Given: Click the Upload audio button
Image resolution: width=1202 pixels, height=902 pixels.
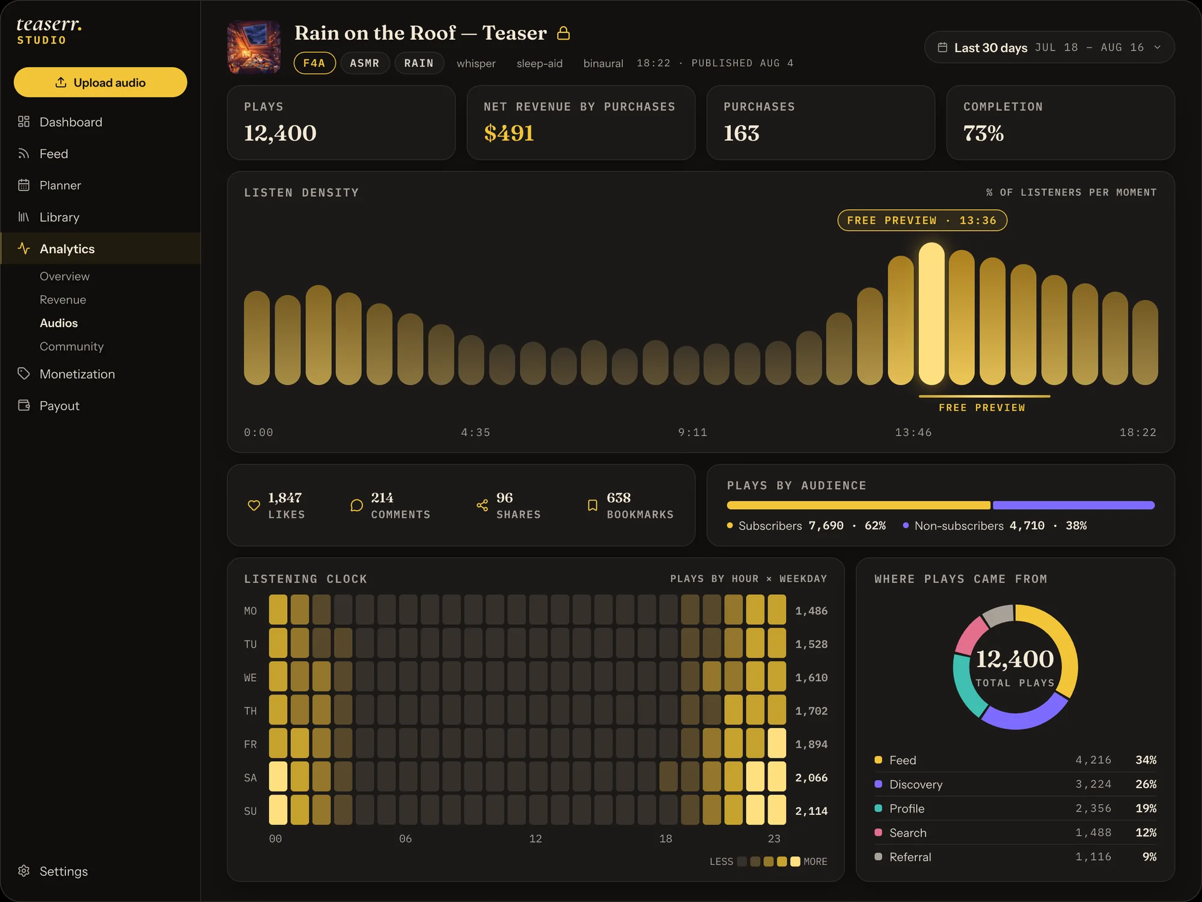Looking at the screenshot, I should (x=100, y=82).
